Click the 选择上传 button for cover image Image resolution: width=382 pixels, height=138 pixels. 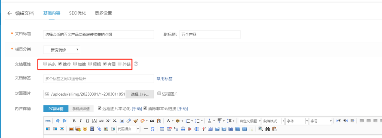point(140,94)
